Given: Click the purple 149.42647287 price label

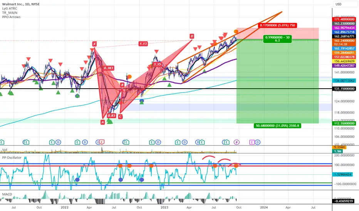Looking at the screenshot, I should click(344, 66).
